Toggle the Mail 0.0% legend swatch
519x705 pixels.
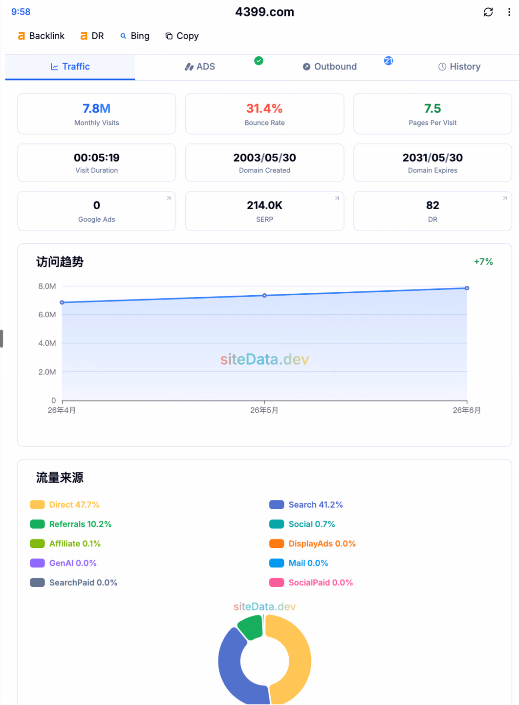(277, 563)
